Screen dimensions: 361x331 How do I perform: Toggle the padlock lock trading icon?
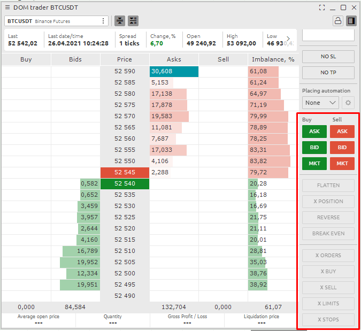(337, 21)
